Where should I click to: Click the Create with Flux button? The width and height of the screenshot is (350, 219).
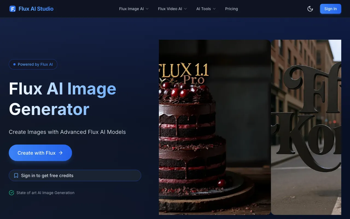[40, 153]
